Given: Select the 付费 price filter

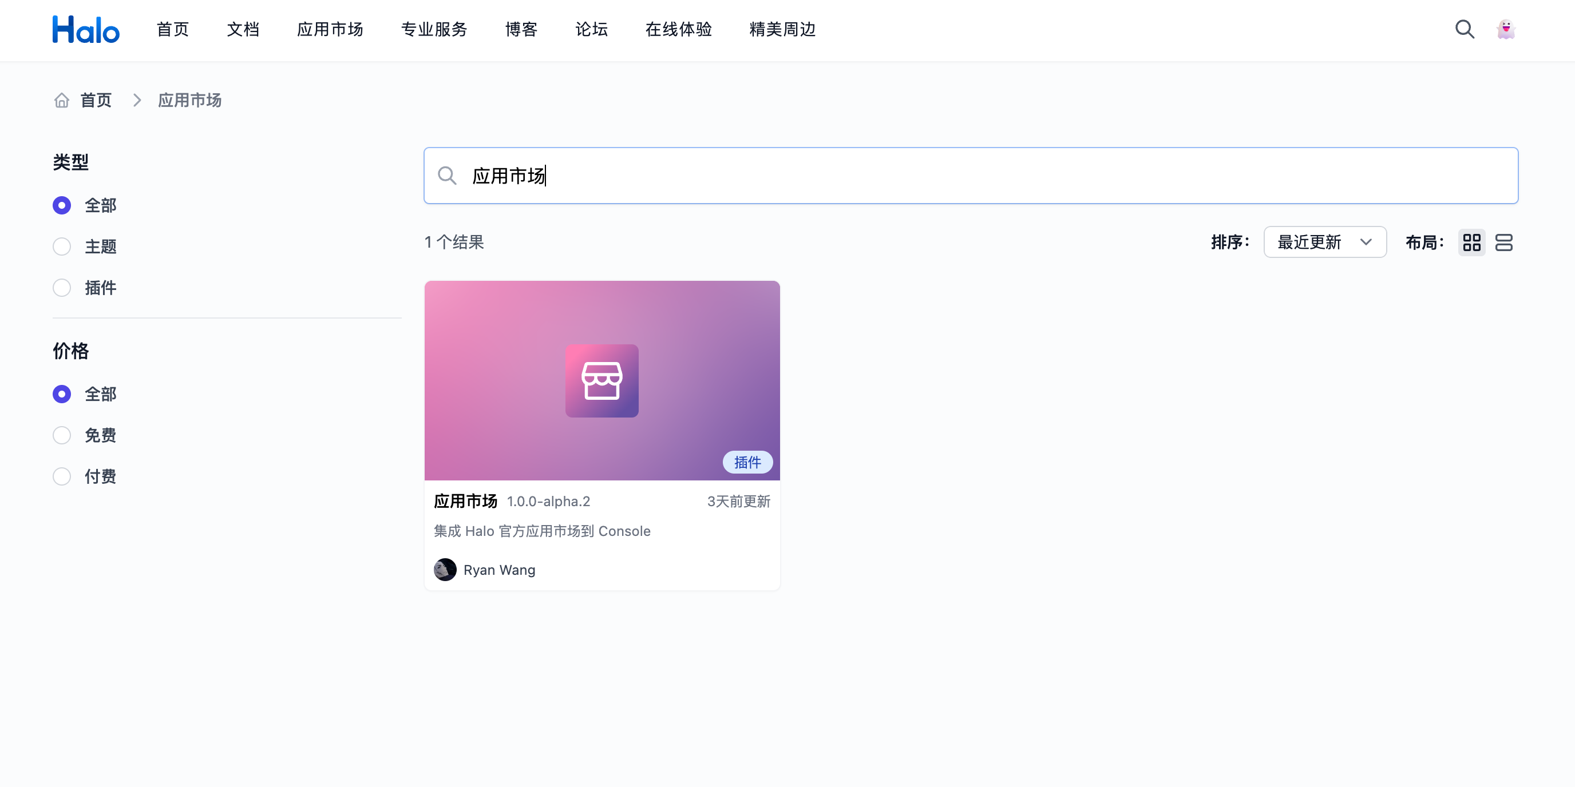Looking at the screenshot, I should coord(62,476).
